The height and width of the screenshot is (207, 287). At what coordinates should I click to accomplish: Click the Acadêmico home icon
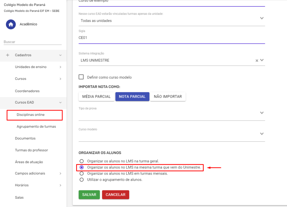pos(11,24)
